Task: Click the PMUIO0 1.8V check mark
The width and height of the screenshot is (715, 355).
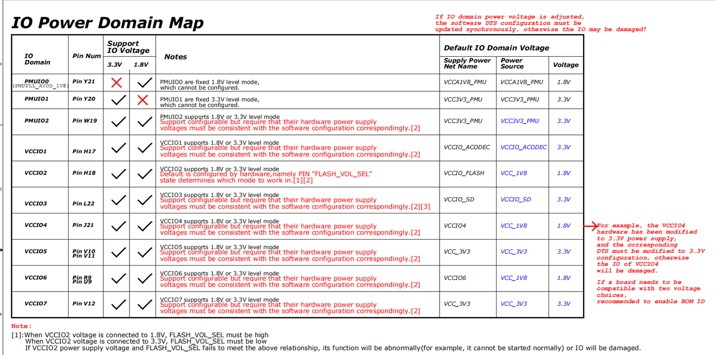Action: coord(145,82)
